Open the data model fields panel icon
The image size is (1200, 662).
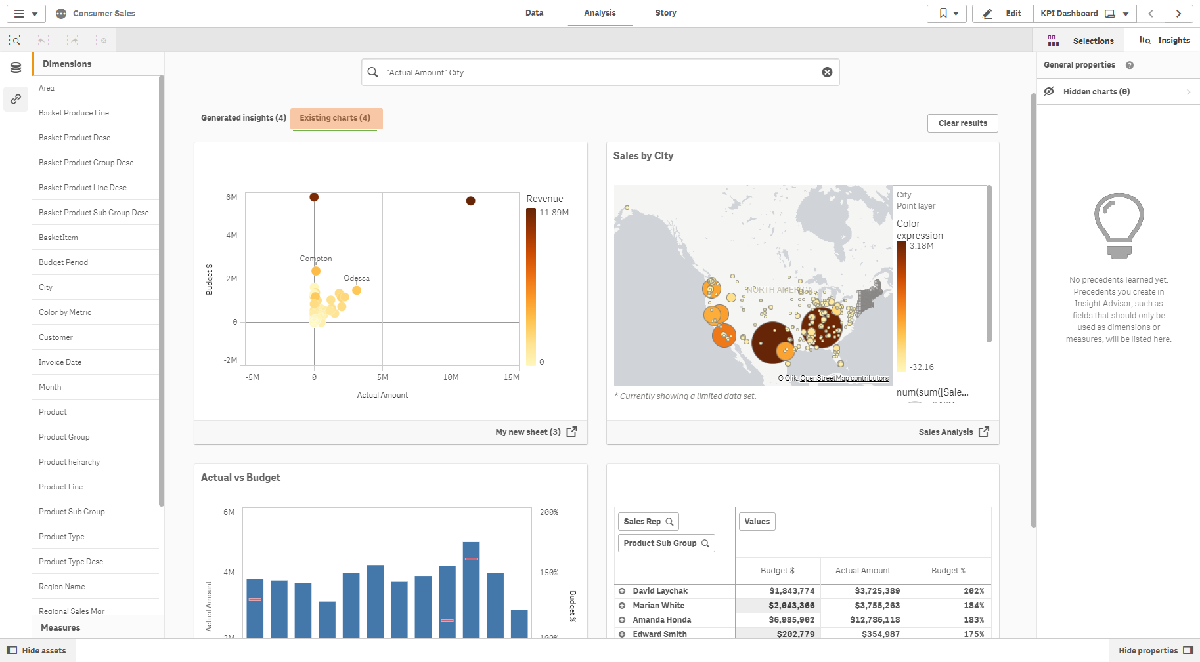point(15,67)
